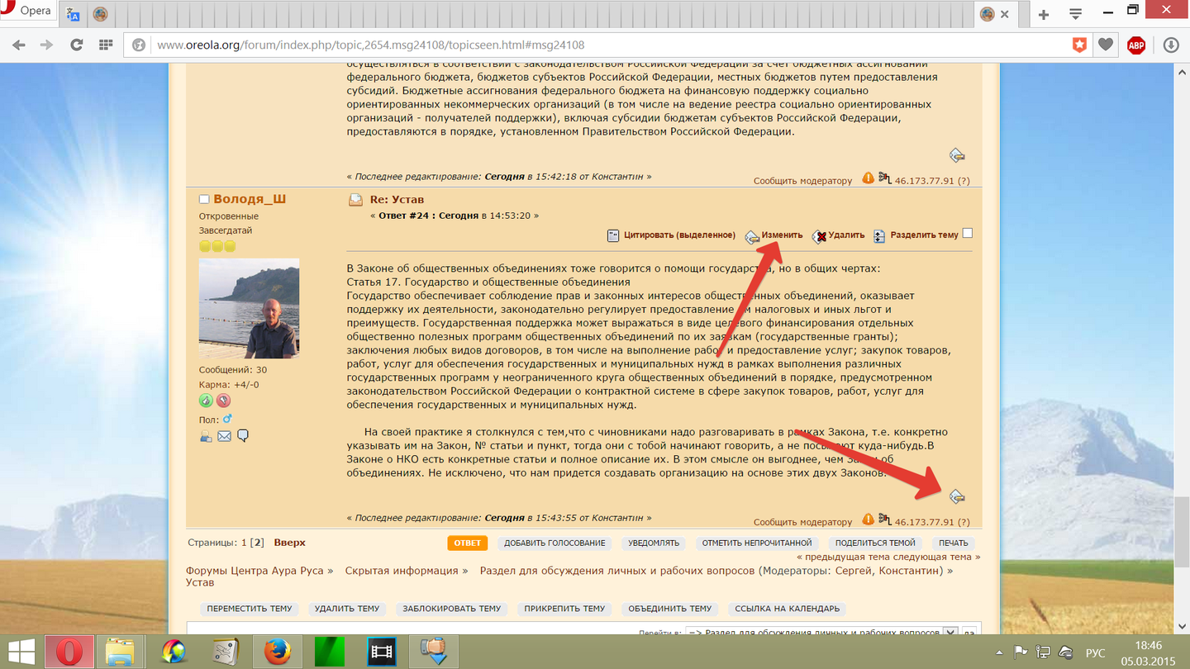Click ССЫЛКА НА КАЛЕНДАРЬ button
The height and width of the screenshot is (669, 1190).
787,609
